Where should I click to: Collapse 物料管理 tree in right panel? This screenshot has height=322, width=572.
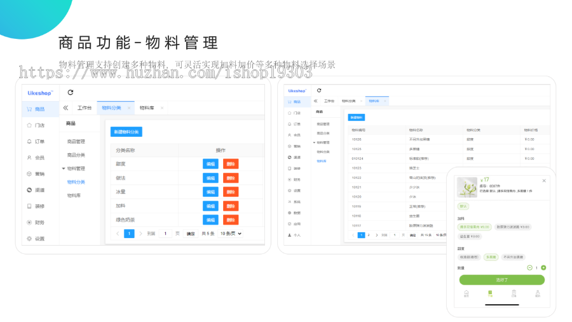[314, 143]
